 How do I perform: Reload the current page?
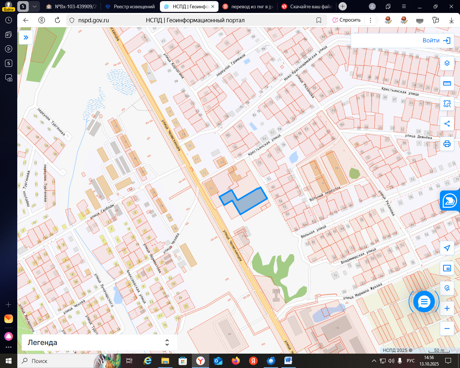click(x=57, y=20)
